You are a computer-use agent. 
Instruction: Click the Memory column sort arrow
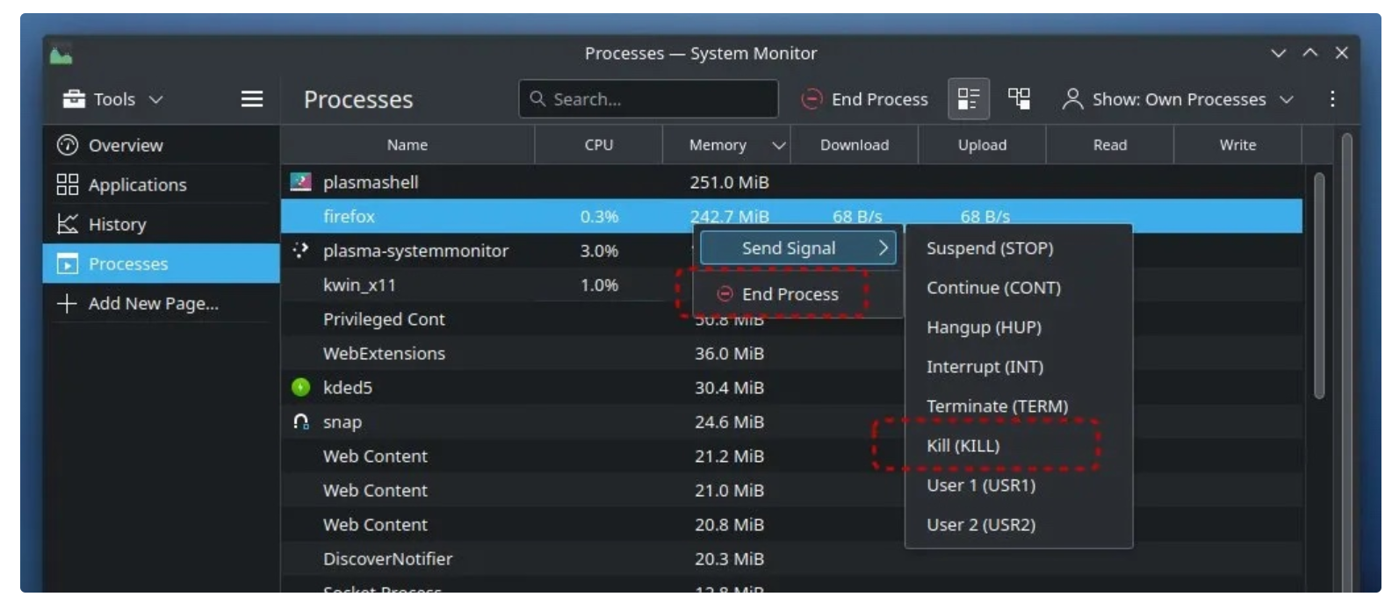[x=778, y=145]
